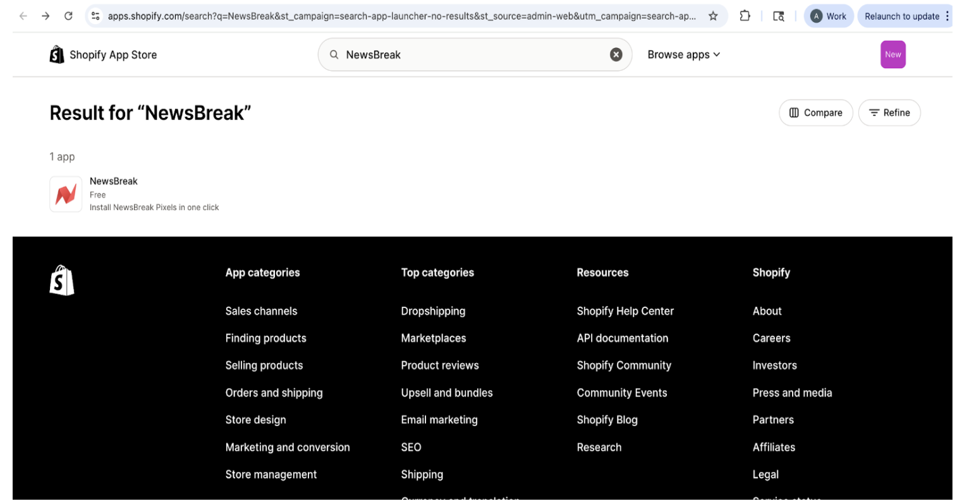Viewport: 957px width, 500px height.
Task: Click the site information icon in address bar
Action: [x=95, y=16]
